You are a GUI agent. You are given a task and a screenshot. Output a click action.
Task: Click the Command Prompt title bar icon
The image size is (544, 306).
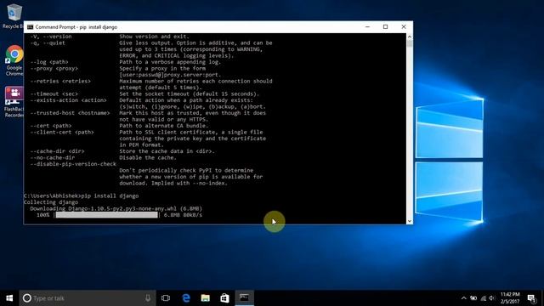[x=31, y=27]
